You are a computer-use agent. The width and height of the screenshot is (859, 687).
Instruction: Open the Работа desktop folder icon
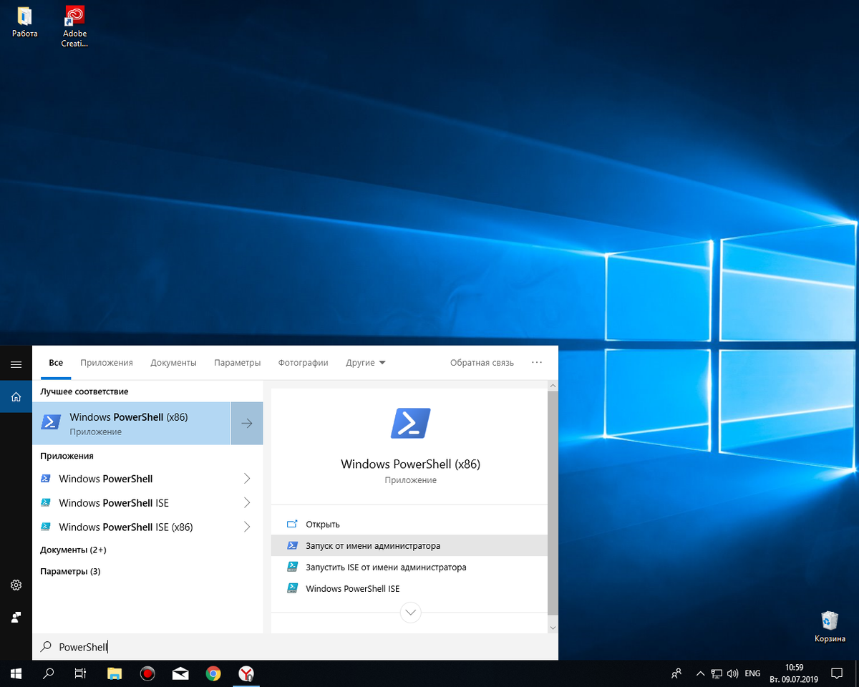24,22
